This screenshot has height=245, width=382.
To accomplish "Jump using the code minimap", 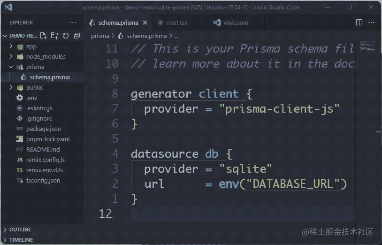I will click(368, 46).
